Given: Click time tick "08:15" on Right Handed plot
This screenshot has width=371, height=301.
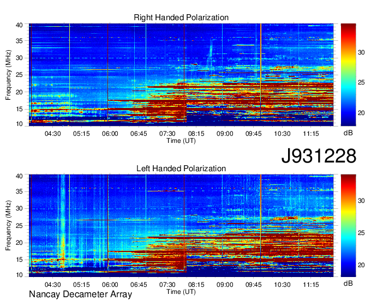Looking at the screenshot, I should pyautogui.click(x=196, y=134).
